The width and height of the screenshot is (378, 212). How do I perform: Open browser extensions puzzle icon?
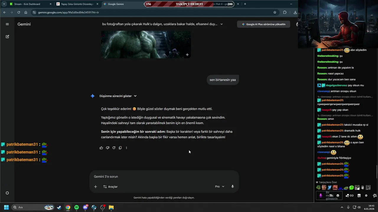pos(285,12)
